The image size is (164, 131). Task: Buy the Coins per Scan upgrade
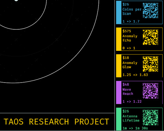139,12
